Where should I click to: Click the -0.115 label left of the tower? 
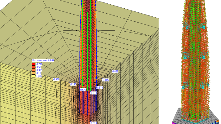pos(73,84)
